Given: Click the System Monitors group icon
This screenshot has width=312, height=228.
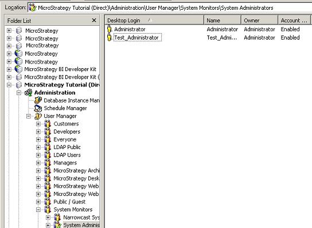Looking at the screenshot, I should click(48, 210).
